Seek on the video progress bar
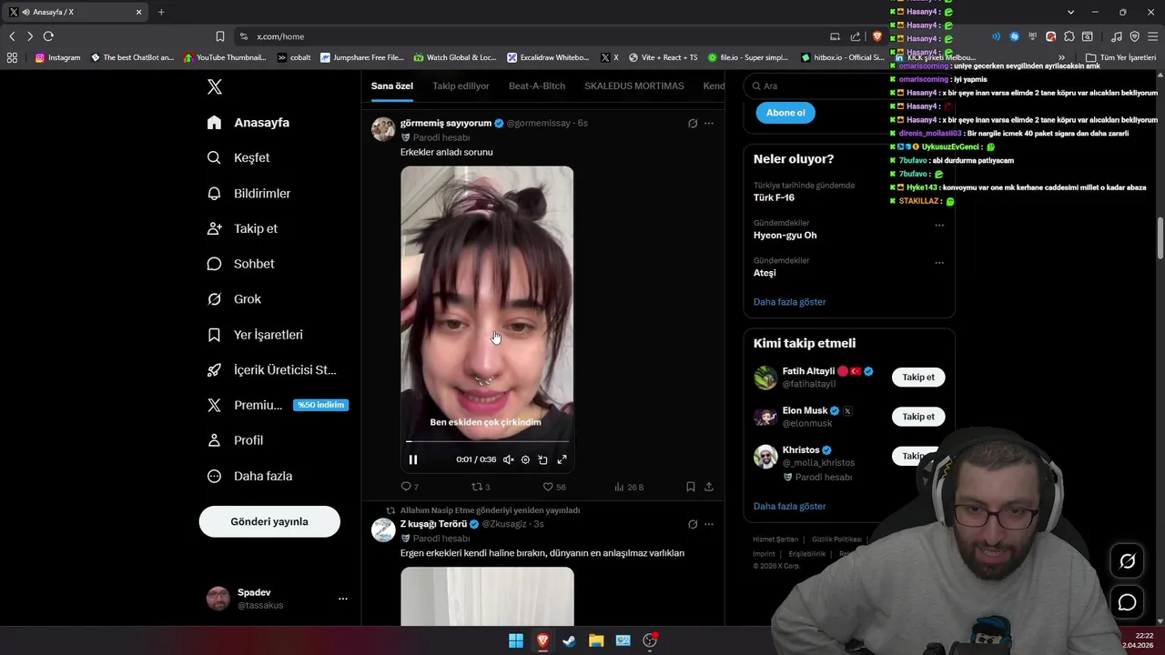 point(487,441)
